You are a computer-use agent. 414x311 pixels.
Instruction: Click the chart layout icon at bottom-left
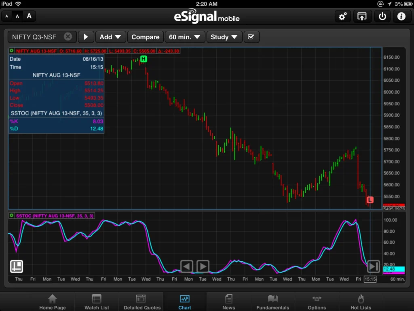tap(17, 266)
